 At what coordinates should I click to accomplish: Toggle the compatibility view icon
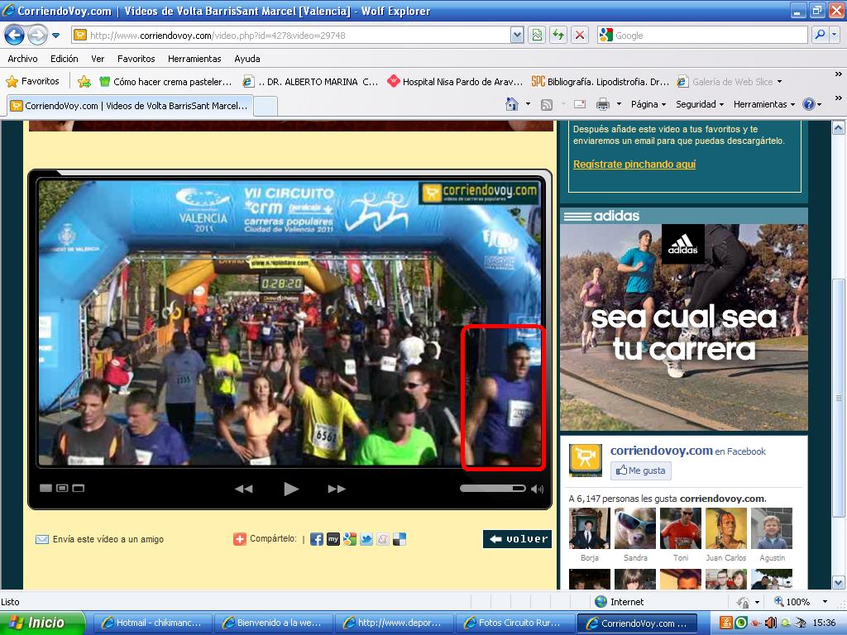tap(536, 36)
